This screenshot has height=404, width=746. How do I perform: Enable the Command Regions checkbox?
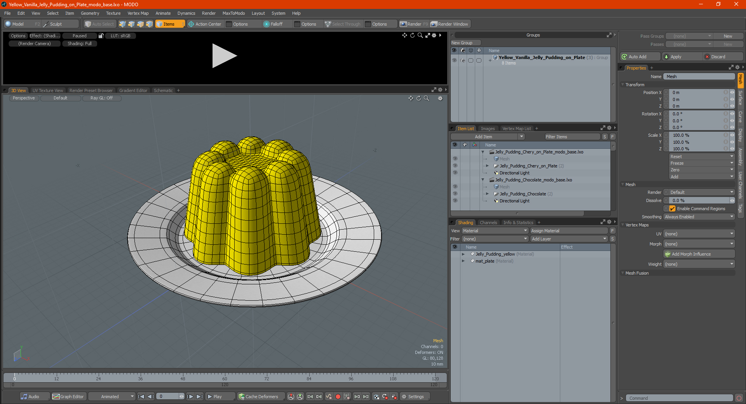pos(672,209)
